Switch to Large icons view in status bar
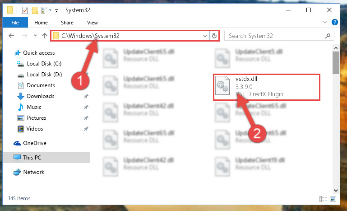Image resolution: width=347 pixels, height=211 pixels. [x=333, y=199]
